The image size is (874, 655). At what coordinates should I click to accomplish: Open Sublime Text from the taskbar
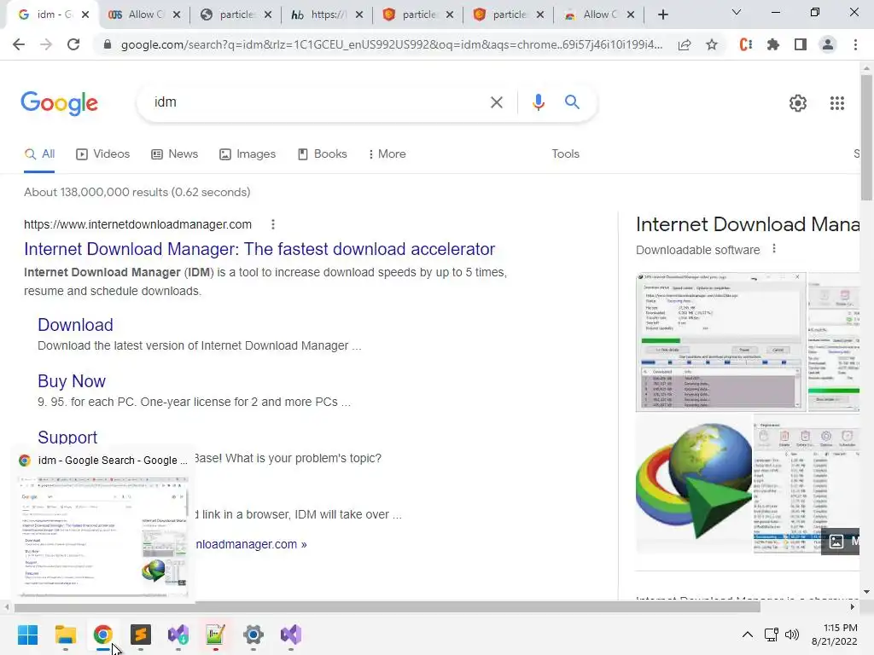(141, 635)
